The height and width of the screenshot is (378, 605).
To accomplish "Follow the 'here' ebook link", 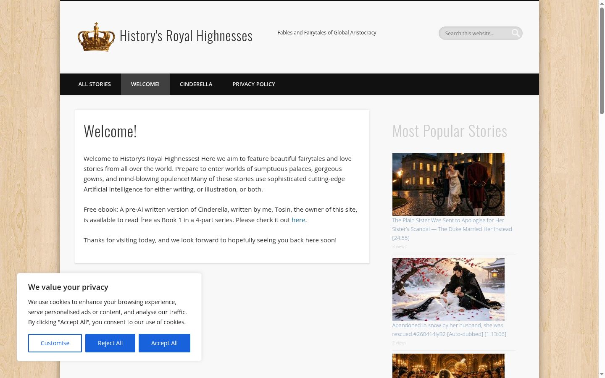I will (298, 220).
